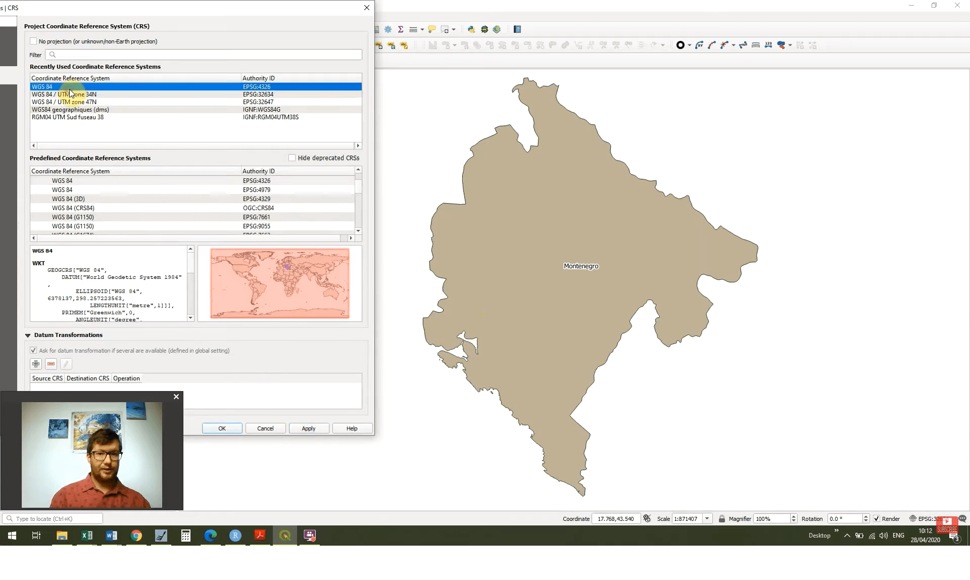Launch Microsoft Excel from the taskbar
Screen dimensions: 970x580
[86, 536]
